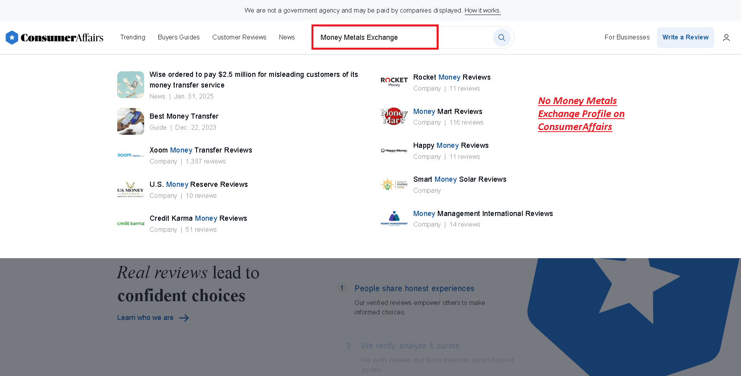
Task: Open Xoom Money Transfer Reviews
Action: pyautogui.click(x=201, y=150)
